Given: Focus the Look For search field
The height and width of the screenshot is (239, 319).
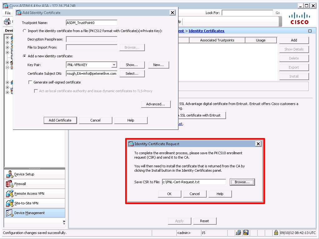Looking at the screenshot, I should (247, 13).
